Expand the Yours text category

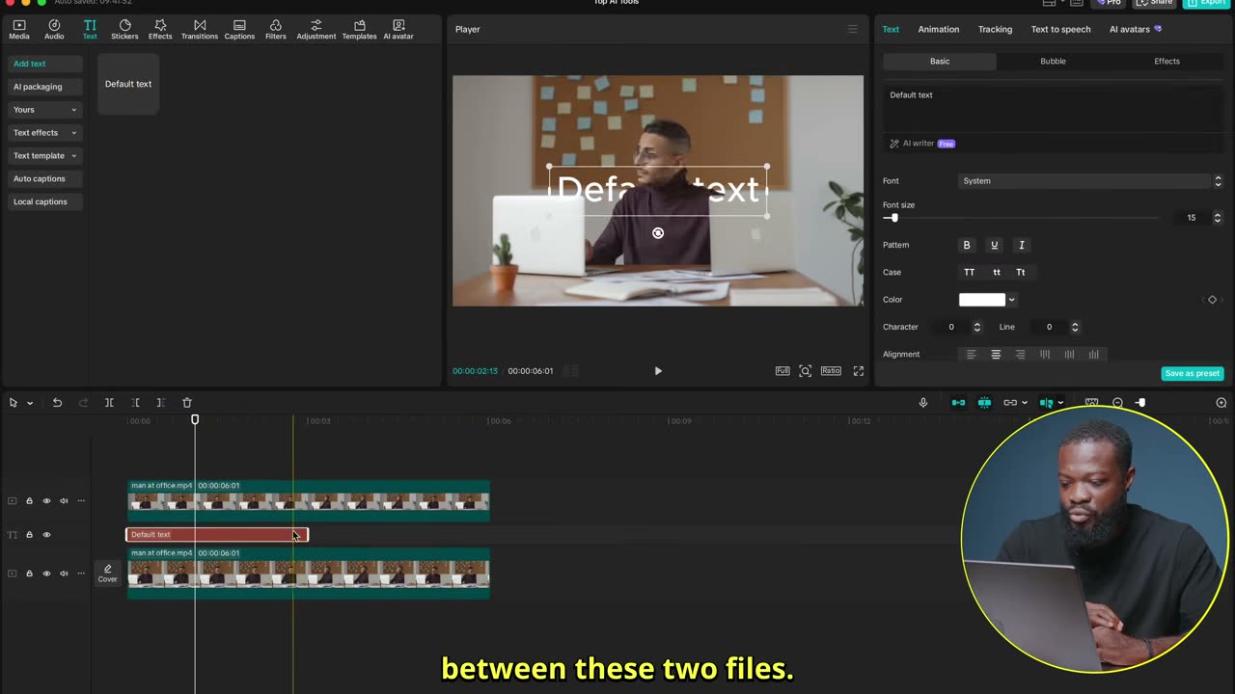pos(45,110)
